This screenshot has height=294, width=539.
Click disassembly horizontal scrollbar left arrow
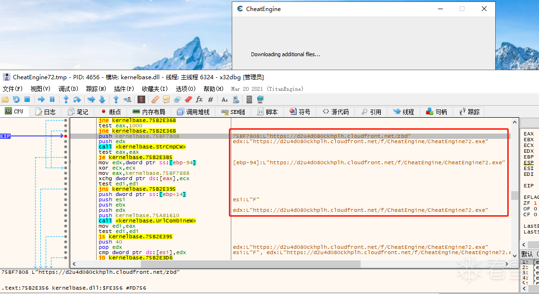[x=74, y=264]
